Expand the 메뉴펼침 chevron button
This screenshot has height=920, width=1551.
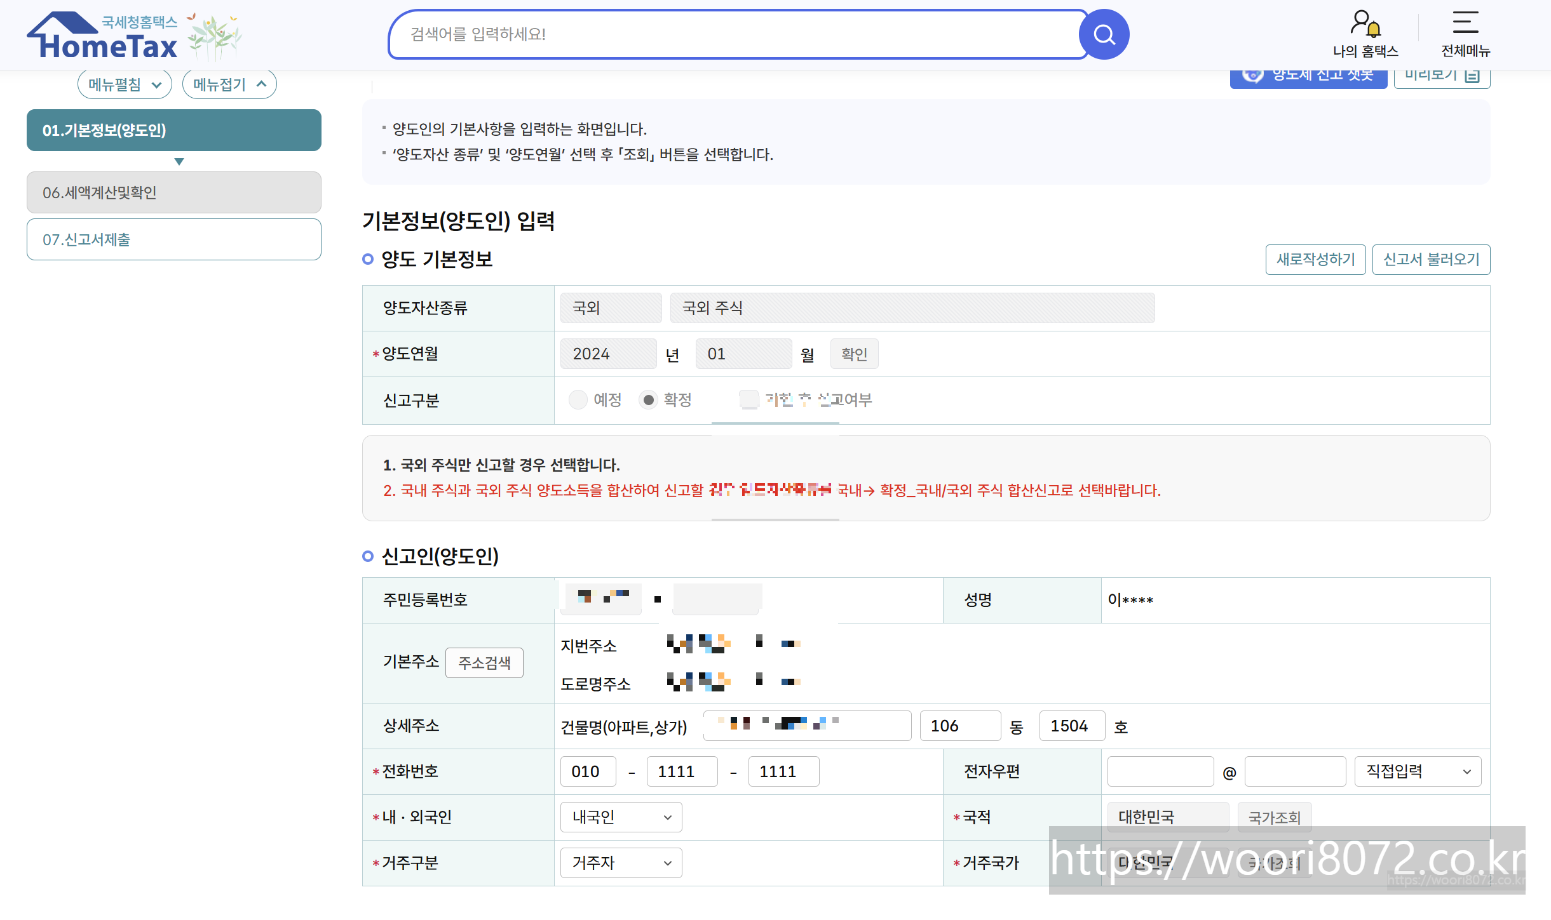tap(125, 84)
